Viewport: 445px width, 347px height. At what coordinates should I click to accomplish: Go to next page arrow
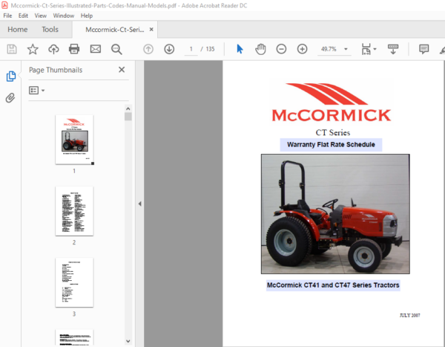(x=169, y=49)
